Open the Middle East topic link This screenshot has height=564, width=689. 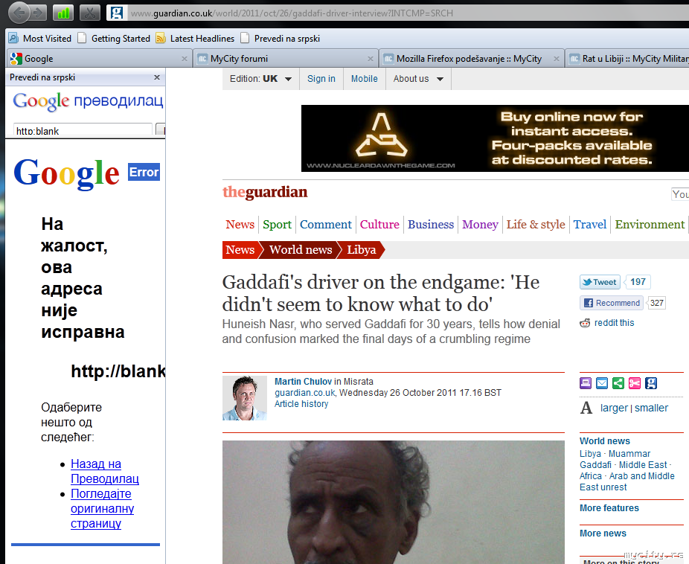(x=643, y=465)
